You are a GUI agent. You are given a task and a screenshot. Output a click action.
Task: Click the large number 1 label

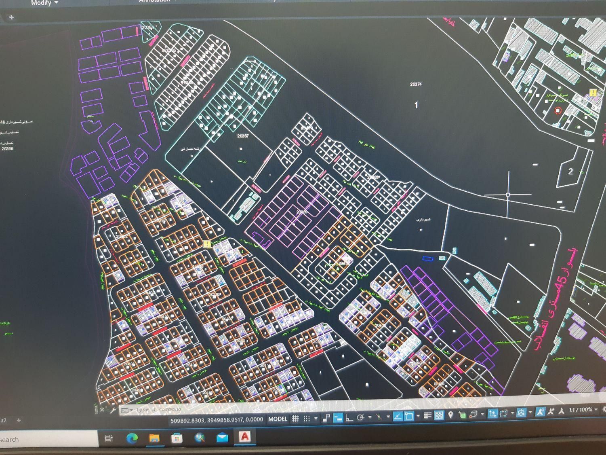(416, 105)
